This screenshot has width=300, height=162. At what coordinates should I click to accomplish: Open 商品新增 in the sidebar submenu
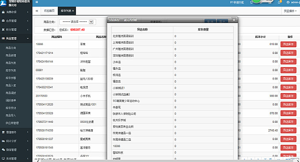click(11, 55)
